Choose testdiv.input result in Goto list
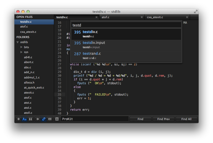 click(x=126, y=45)
